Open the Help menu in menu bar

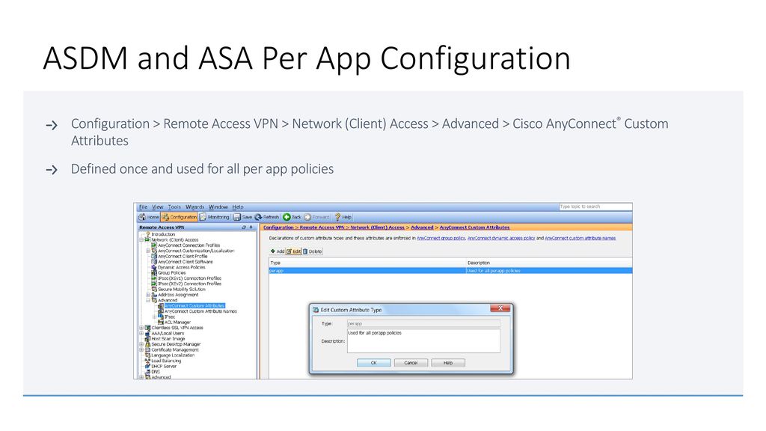tap(238, 207)
